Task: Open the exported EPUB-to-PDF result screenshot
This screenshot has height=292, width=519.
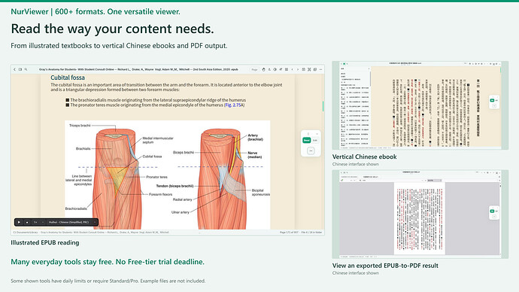Action: tap(420, 214)
